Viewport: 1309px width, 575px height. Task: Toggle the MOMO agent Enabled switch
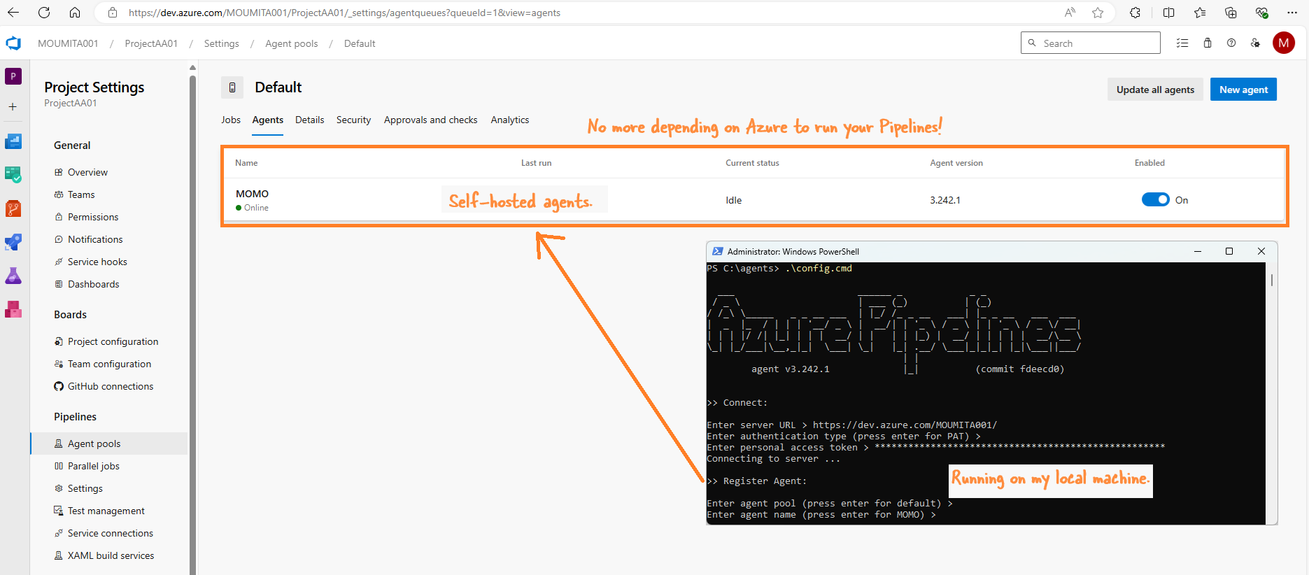pyautogui.click(x=1155, y=200)
